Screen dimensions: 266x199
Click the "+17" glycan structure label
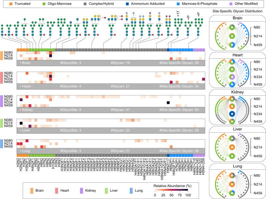tap(178, 14)
